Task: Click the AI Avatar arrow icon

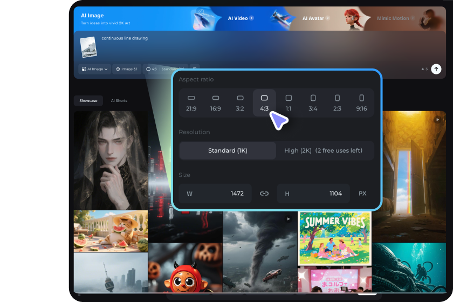Action: (327, 18)
